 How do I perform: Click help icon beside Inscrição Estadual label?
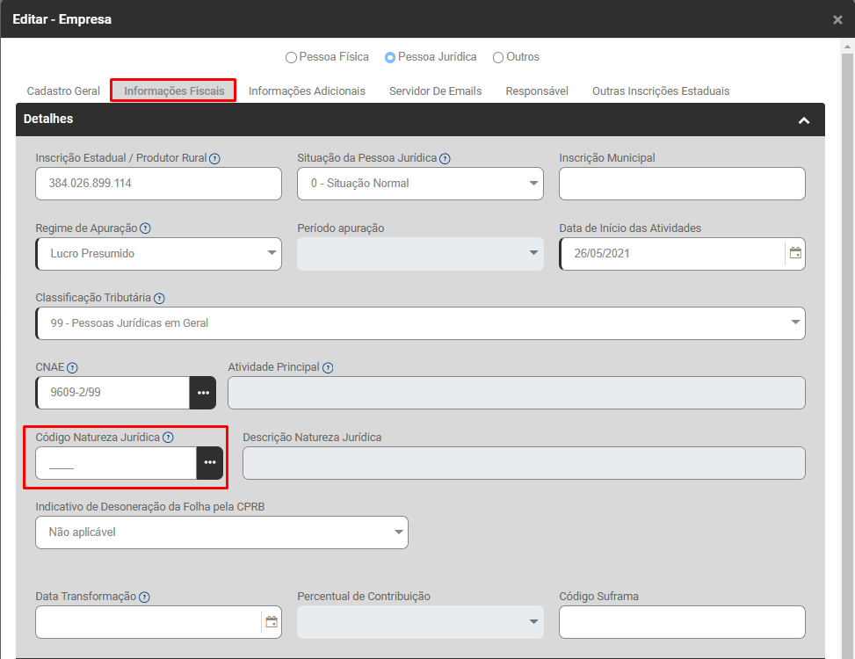pos(214,159)
